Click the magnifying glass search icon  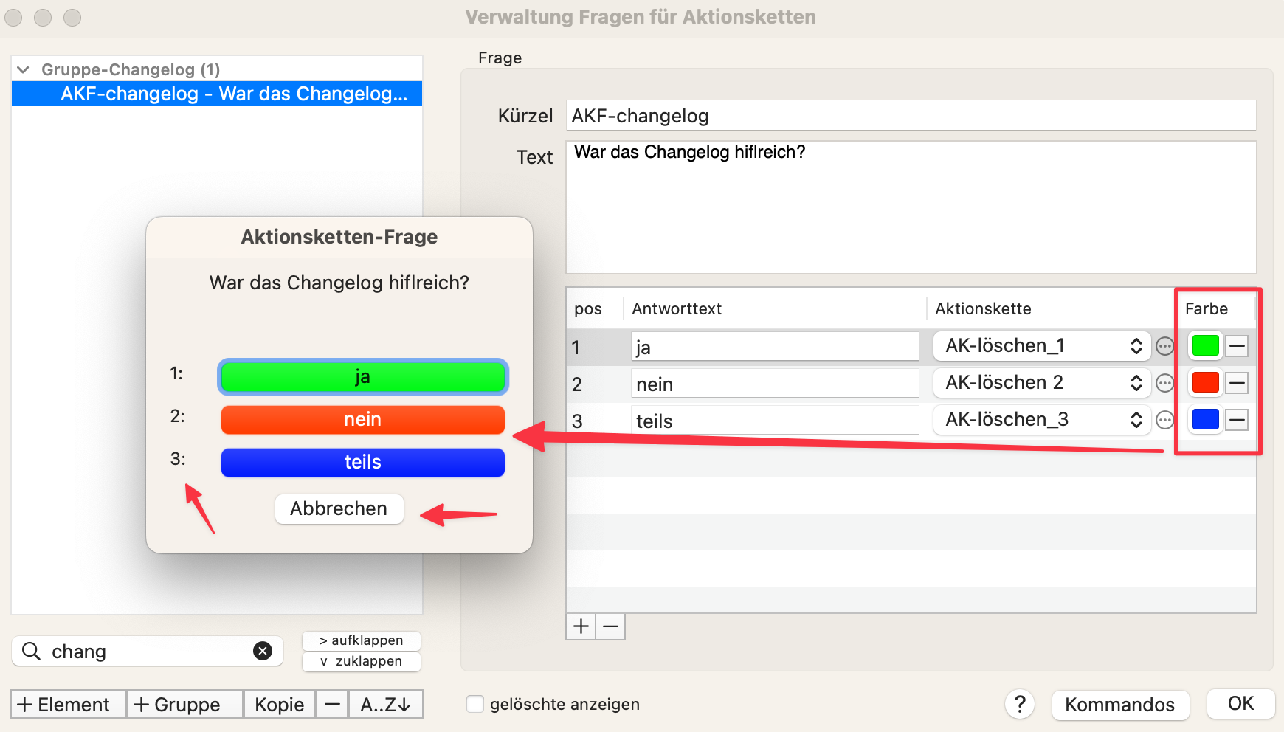coord(31,651)
